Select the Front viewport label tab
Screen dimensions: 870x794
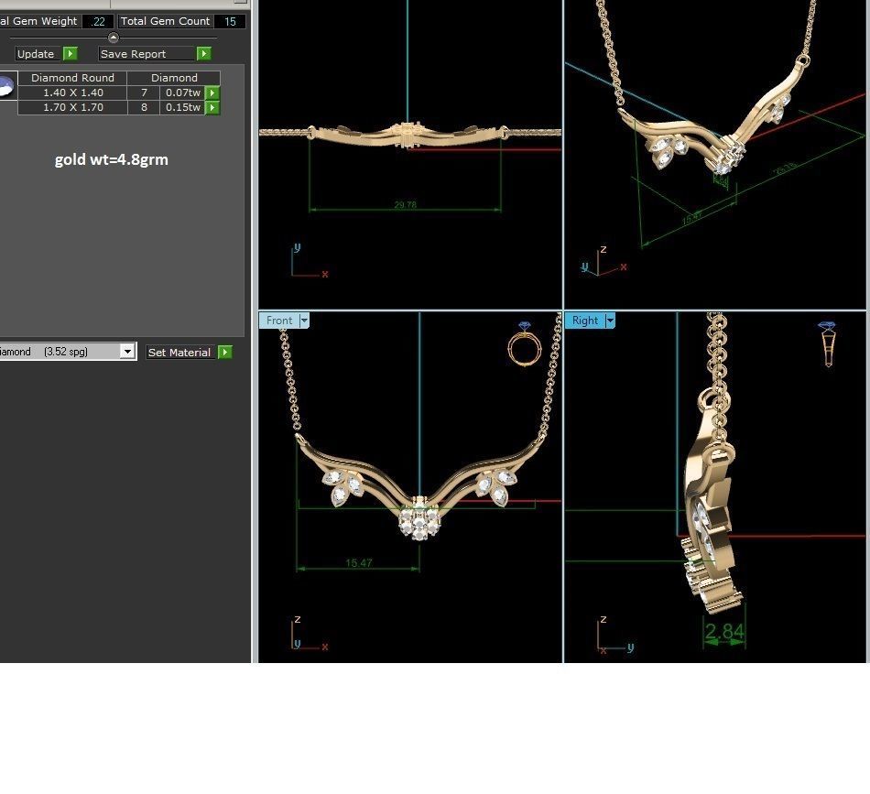pos(279,321)
